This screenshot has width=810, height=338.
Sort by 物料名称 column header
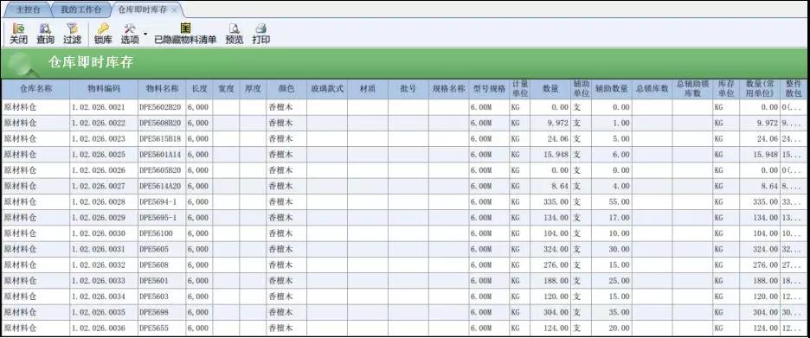pyautogui.click(x=162, y=89)
